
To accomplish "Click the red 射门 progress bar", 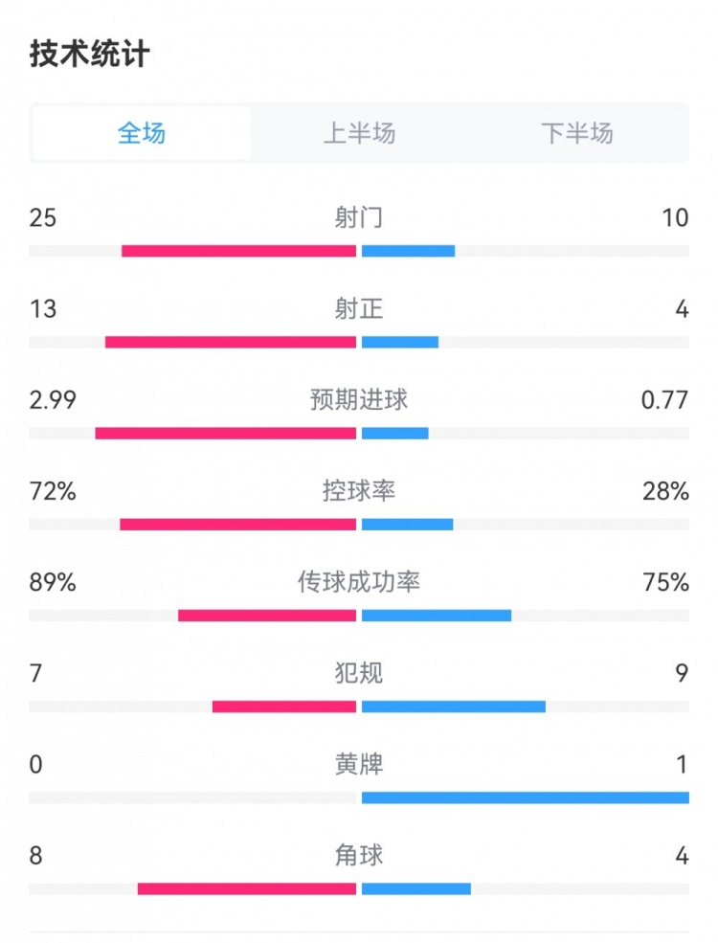I will click(x=238, y=251).
